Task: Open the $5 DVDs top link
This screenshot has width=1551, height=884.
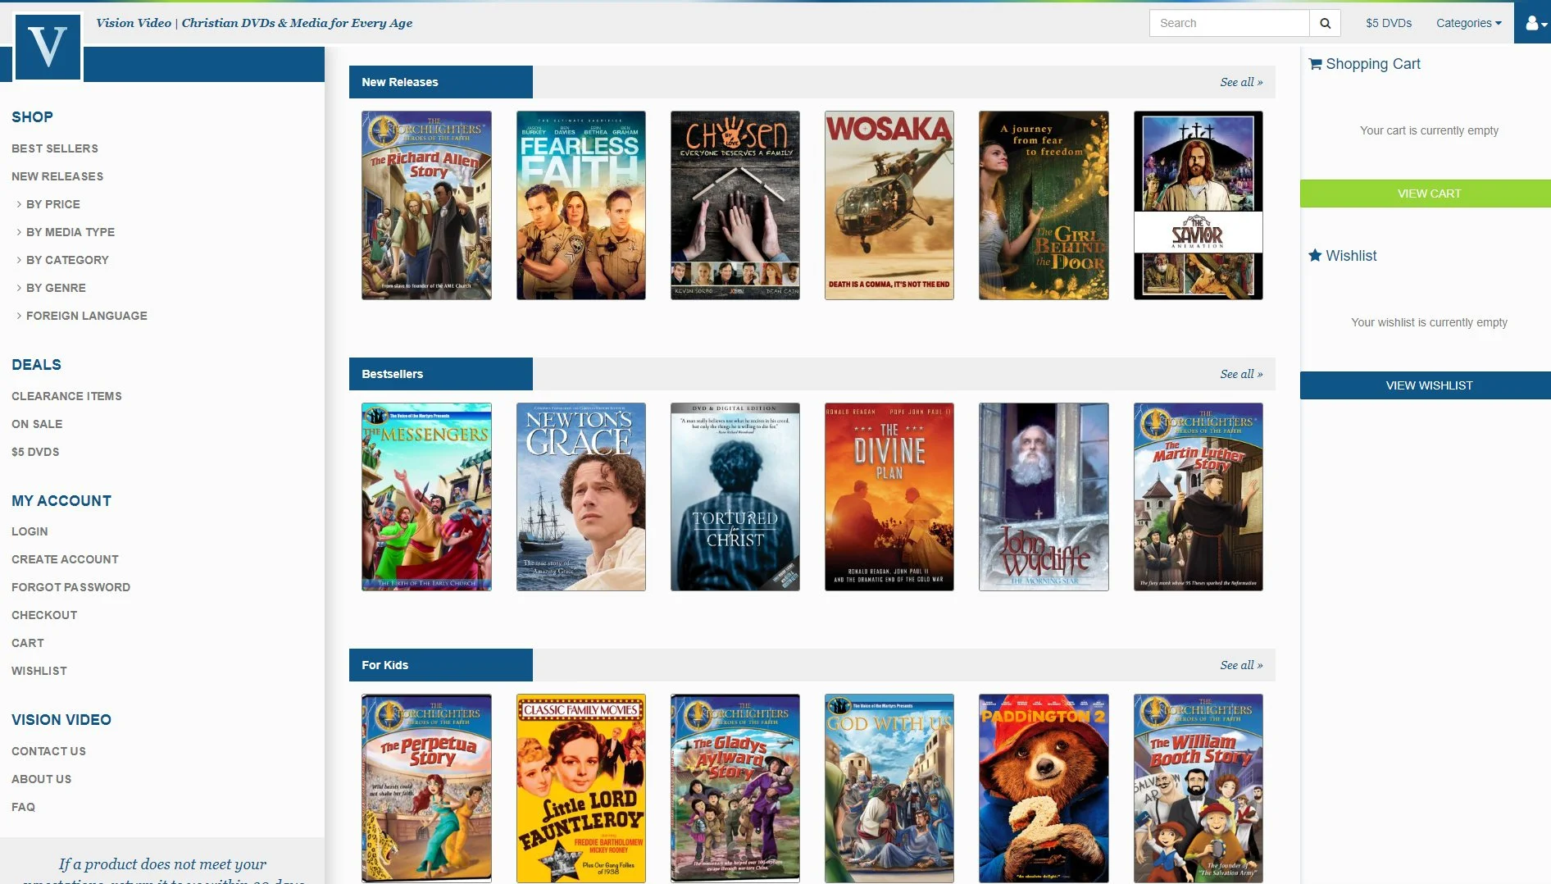Action: (1389, 23)
